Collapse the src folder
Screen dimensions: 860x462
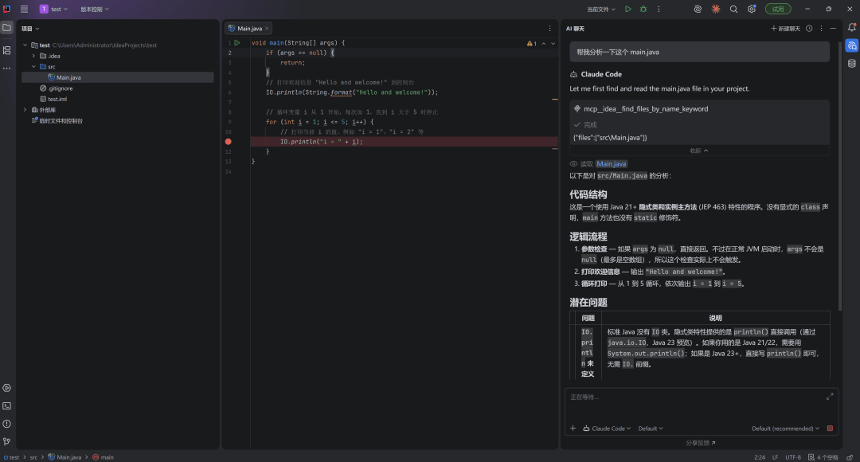click(33, 66)
